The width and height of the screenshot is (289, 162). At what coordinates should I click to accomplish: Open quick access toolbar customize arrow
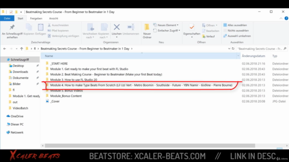[21, 12]
